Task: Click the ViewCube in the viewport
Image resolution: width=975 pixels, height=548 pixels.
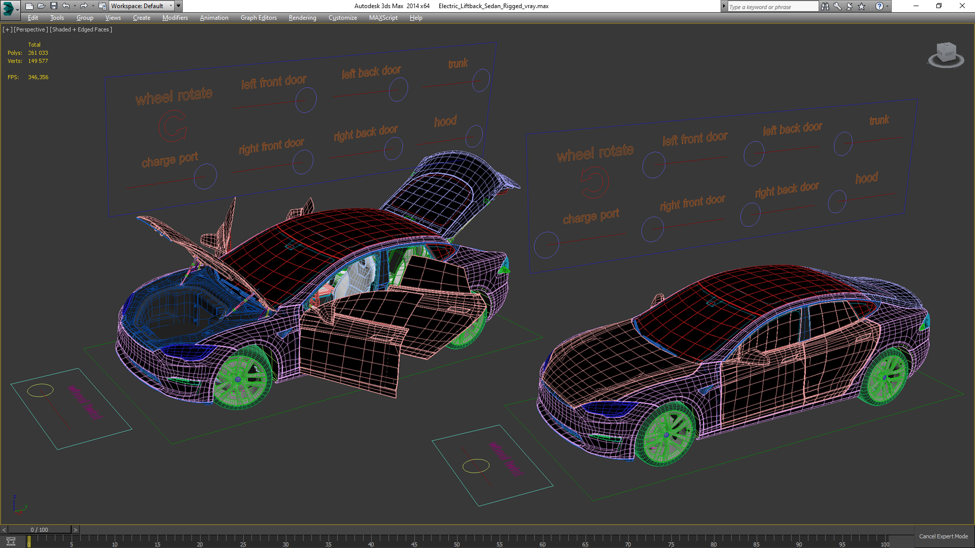Action: click(946, 54)
